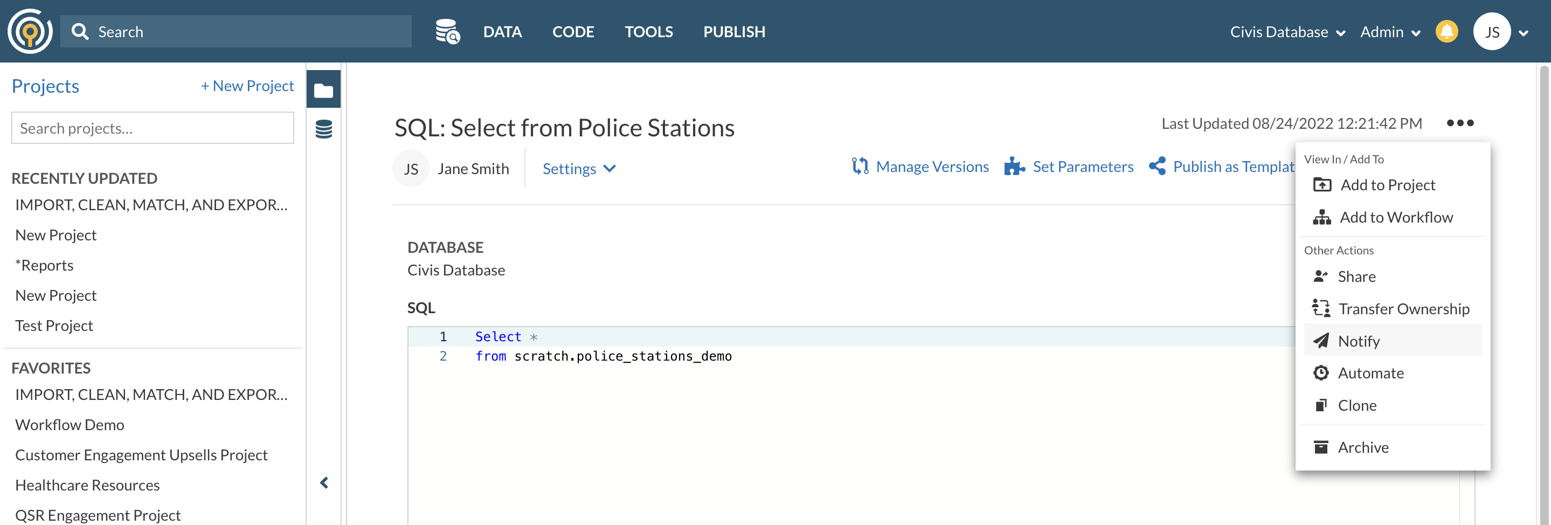Open the JS user avatar menu
This screenshot has width=1551, height=525.
coord(1491,32)
